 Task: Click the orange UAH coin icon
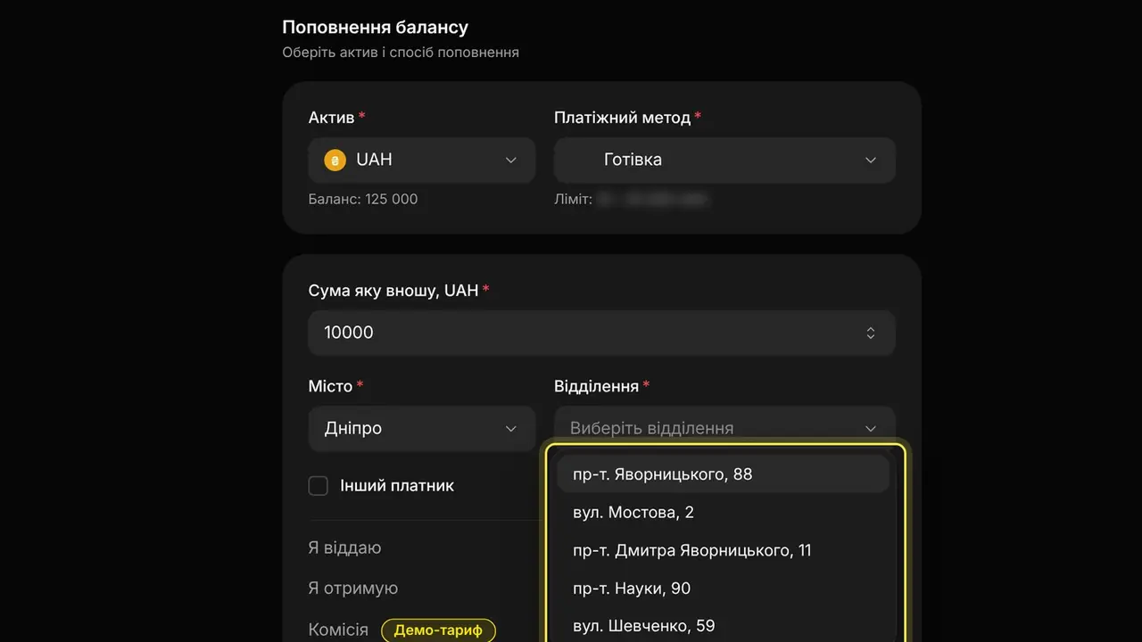click(335, 160)
